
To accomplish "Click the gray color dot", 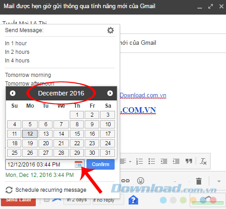I will point(173,200).
